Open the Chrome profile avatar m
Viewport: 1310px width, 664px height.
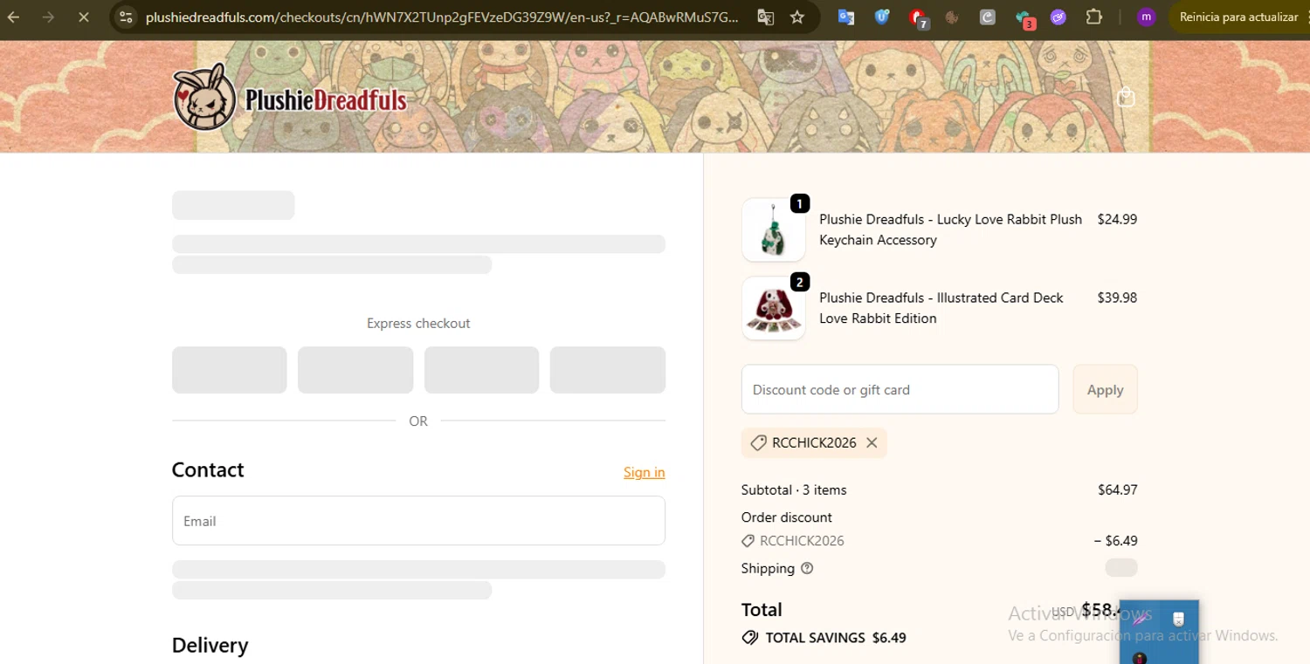[x=1147, y=17]
